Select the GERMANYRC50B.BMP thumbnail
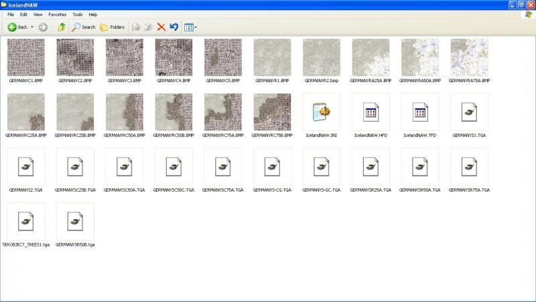This screenshot has width=536, height=302. [174, 112]
